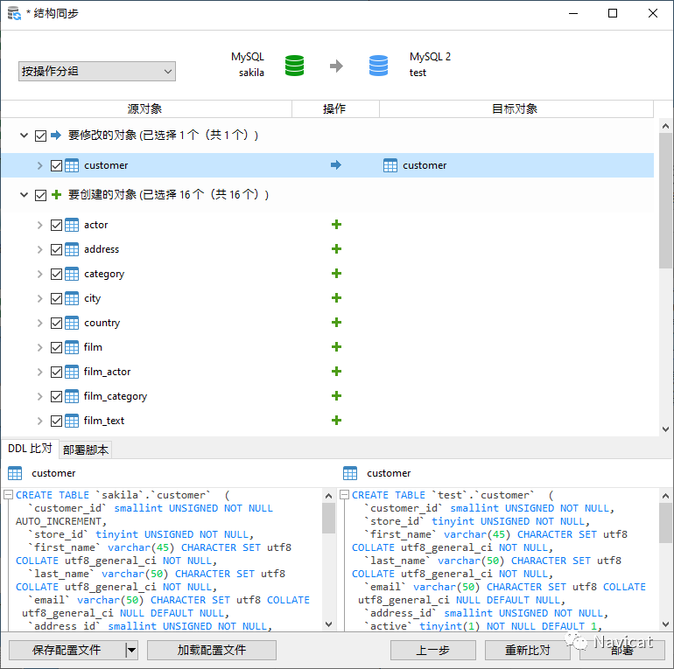Viewport: 674px width, 669px height.
Task: Click the 目标对象 column header
Action: [x=516, y=108]
